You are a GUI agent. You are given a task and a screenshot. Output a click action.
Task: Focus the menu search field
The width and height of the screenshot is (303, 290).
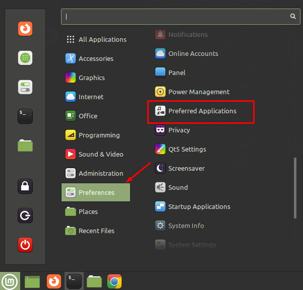[180, 17]
